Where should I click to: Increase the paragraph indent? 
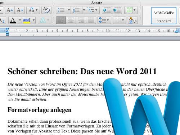pos(117,10)
